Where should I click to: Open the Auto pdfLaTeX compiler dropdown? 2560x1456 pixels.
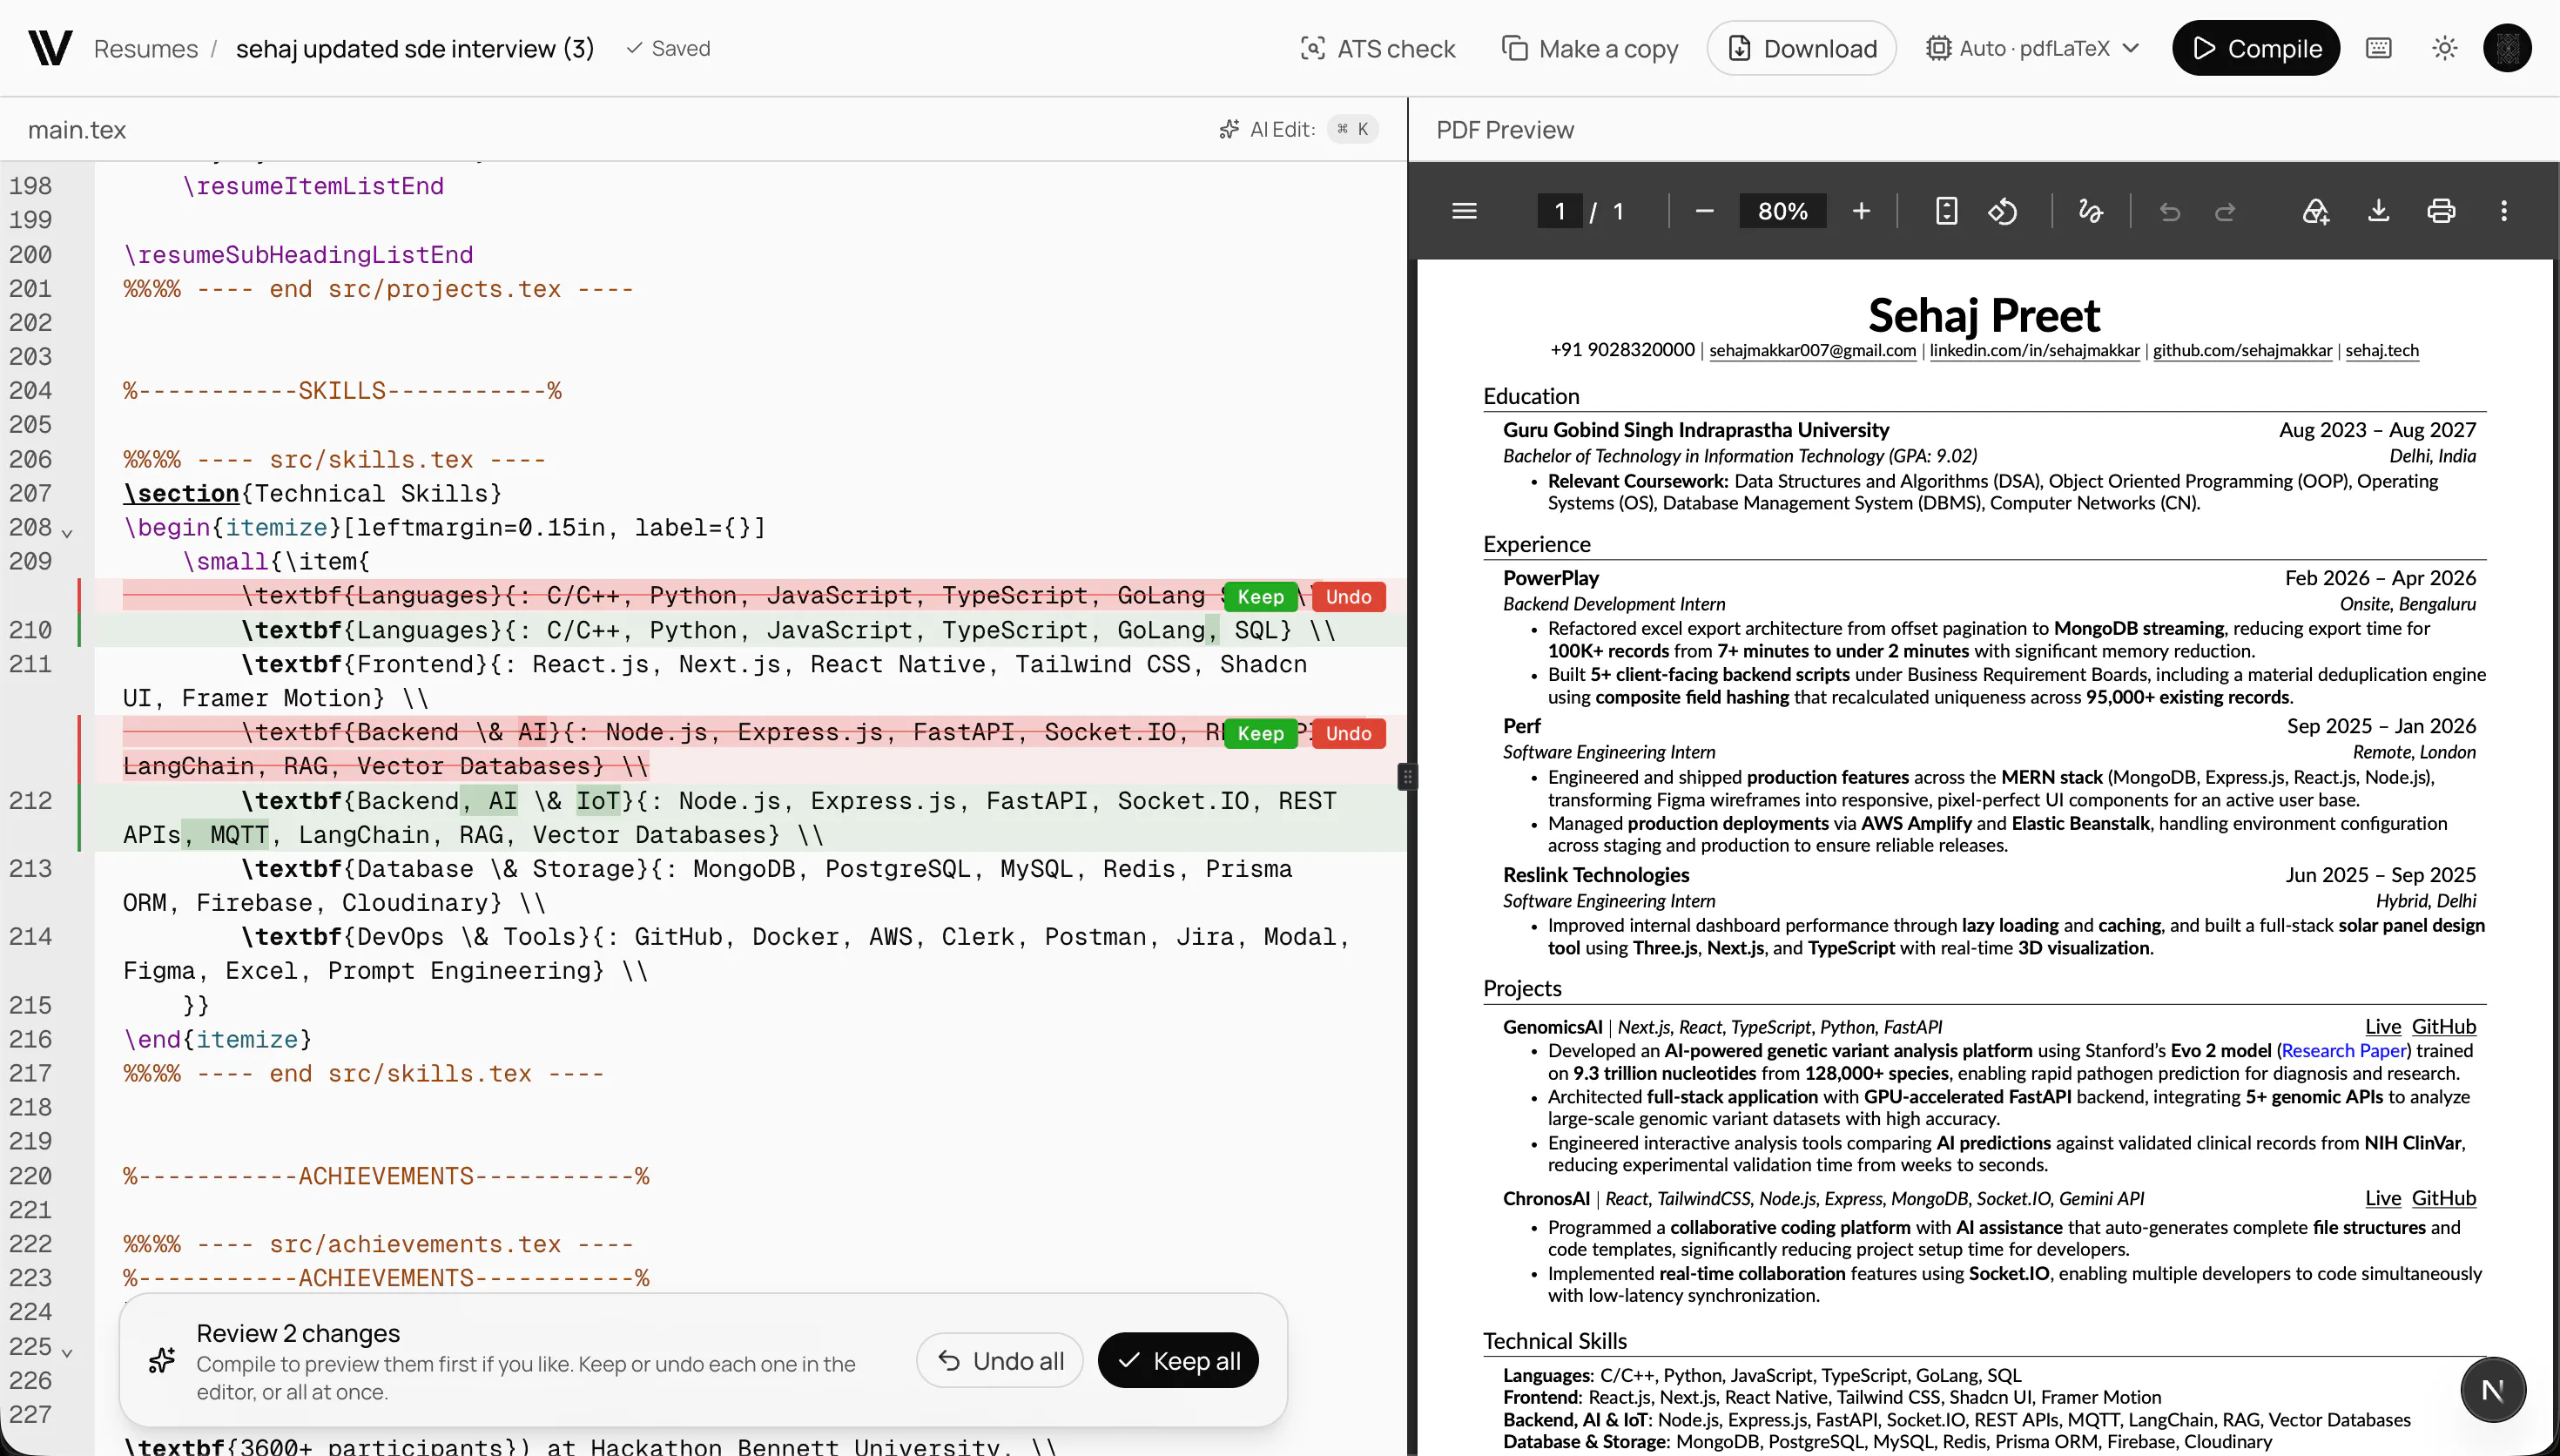[x=2033, y=48]
